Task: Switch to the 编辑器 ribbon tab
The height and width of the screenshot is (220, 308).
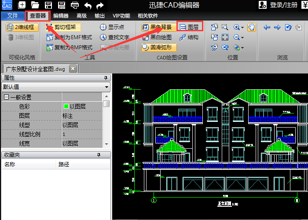Action: [x=61, y=16]
